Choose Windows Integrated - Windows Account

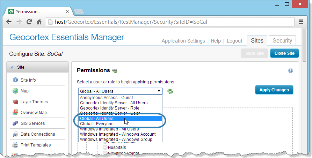tap(120, 134)
